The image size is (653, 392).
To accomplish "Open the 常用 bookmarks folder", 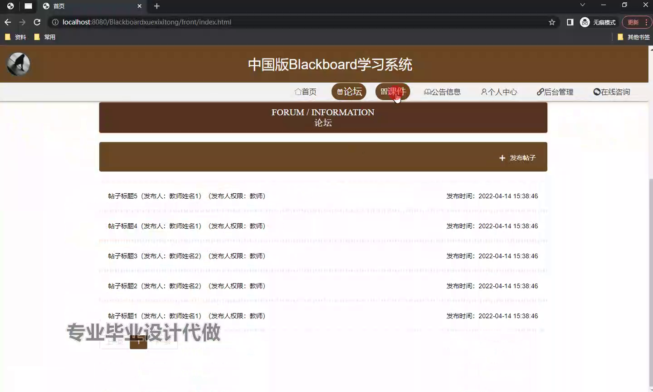I will pos(45,37).
